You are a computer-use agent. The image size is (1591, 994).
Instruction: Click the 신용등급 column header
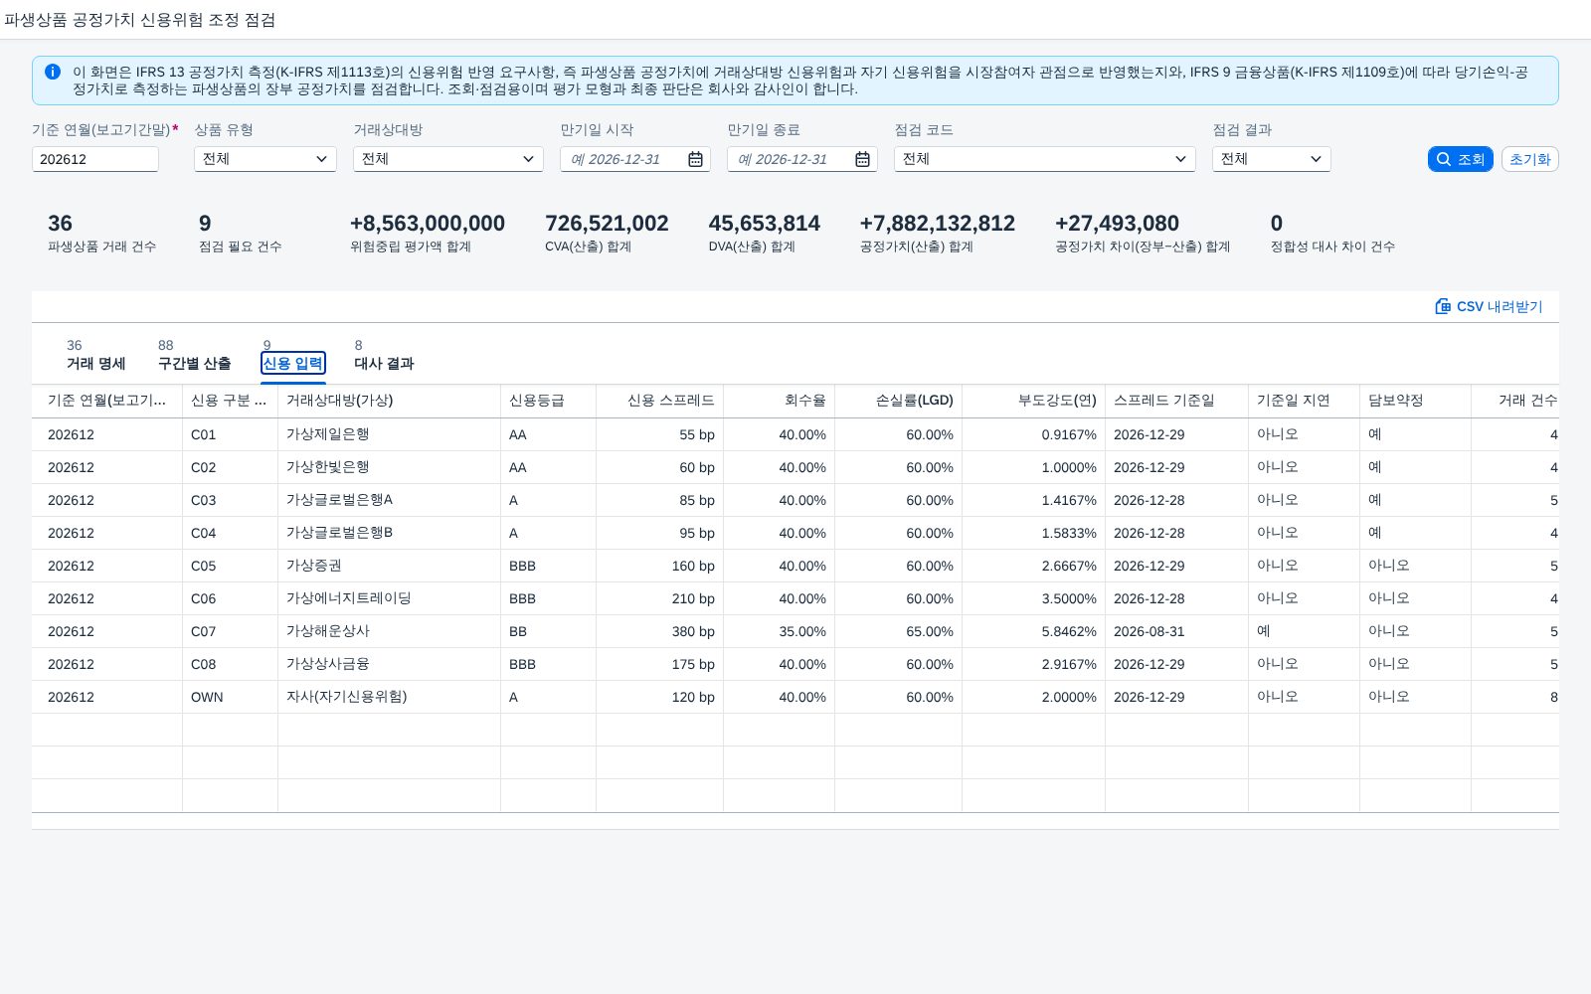pyautogui.click(x=549, y=401)
